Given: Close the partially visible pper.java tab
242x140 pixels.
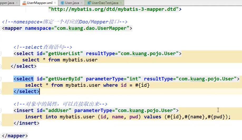Looking at the screenshot, I should click(x=17, y=3).
